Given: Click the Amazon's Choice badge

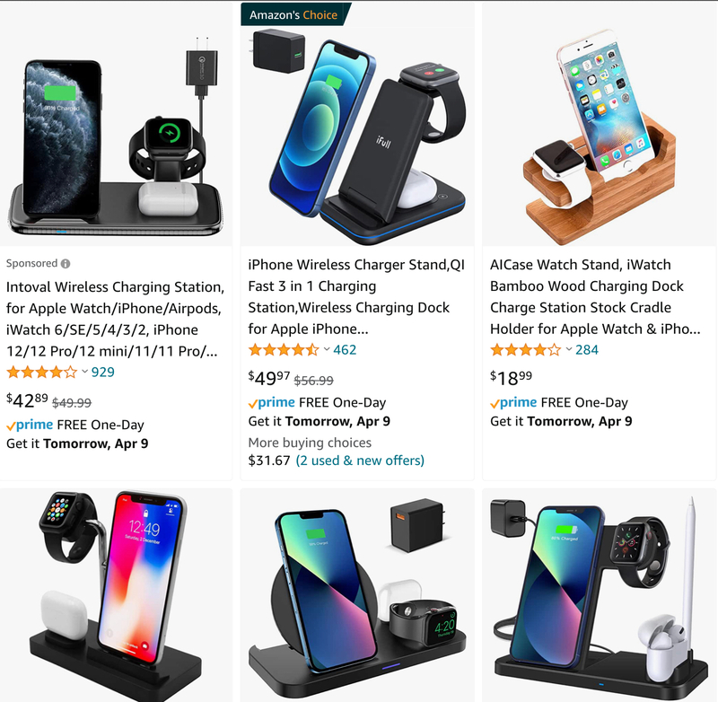Looking at the screenshot, I should (x=295, y=14).
